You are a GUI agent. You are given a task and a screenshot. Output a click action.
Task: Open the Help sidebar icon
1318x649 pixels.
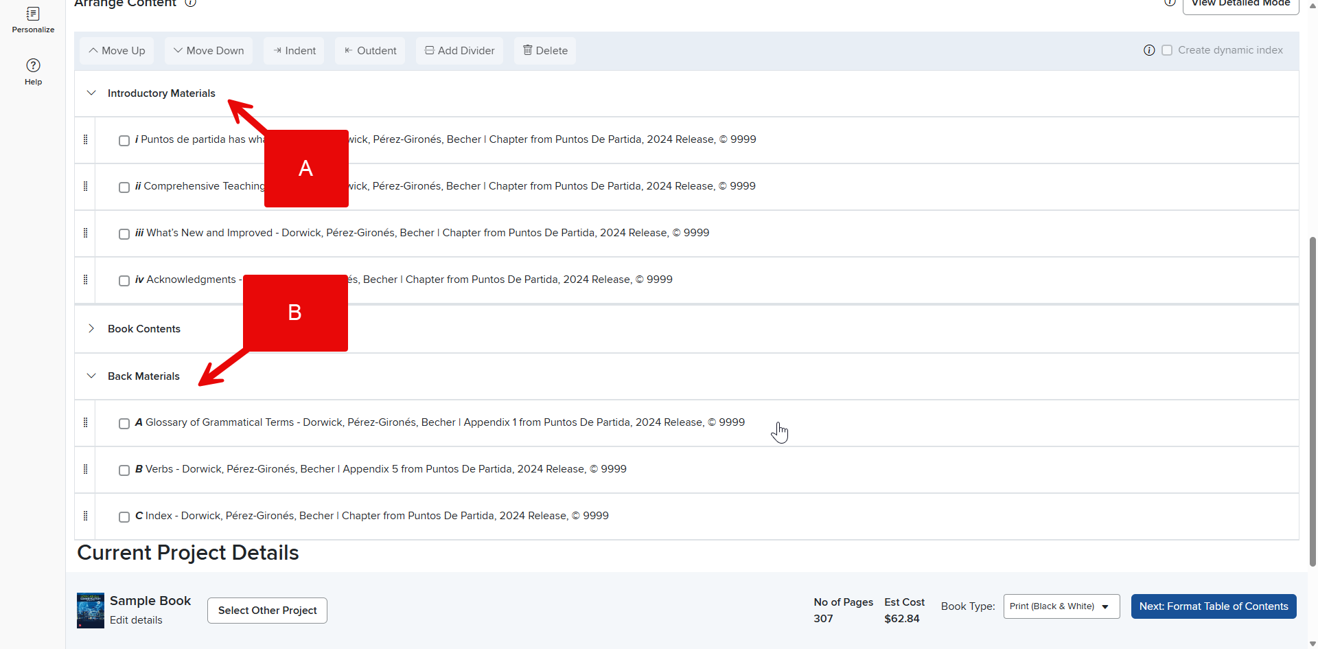(33, 71)
